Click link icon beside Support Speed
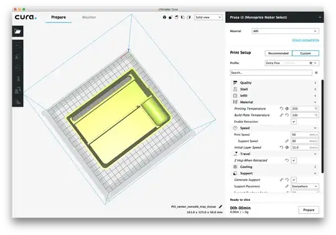This screenshot has width=336, height=235. [287, 141]
